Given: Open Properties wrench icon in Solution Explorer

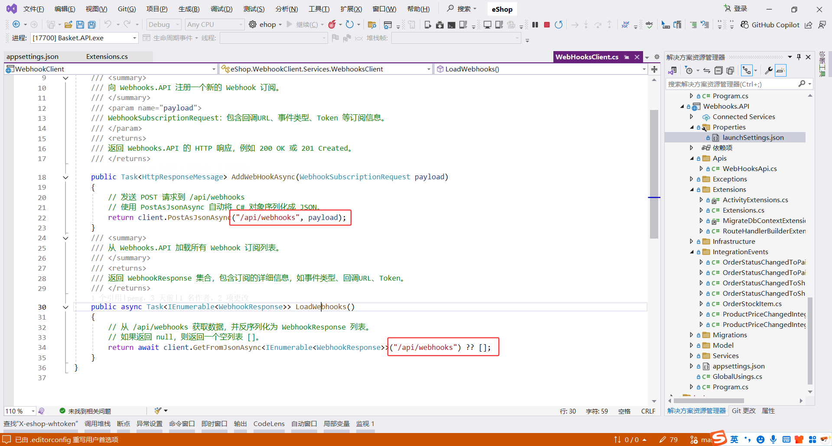Looking at the screenshot, I should (x=769, y=70).
